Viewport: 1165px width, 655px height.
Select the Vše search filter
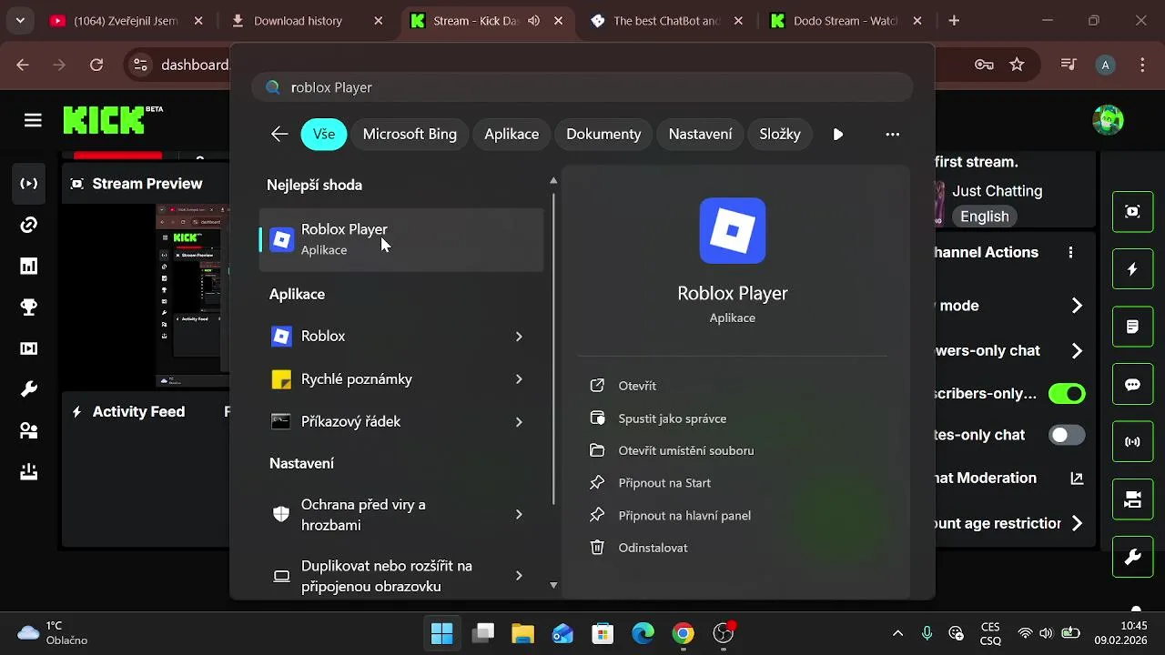coord(324,134)
